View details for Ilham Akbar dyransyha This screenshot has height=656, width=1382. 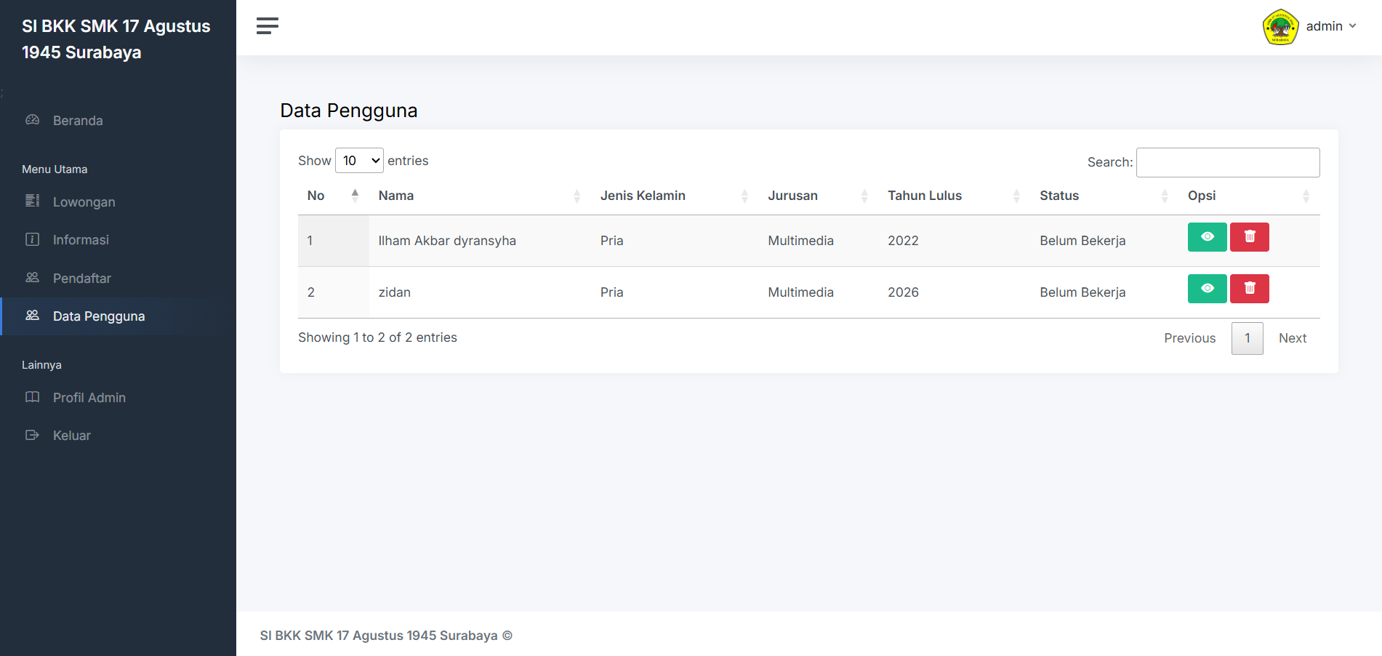(1207, 237)
